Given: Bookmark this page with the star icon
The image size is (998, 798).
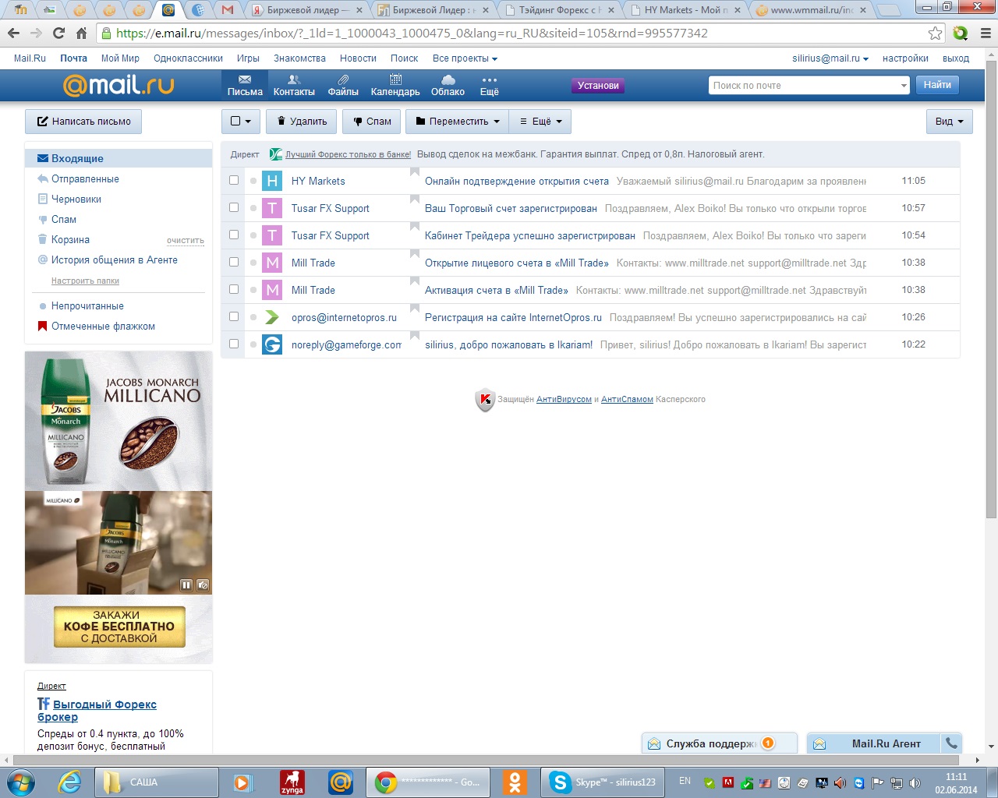Looking at the screenshot, I should point(935,33).
